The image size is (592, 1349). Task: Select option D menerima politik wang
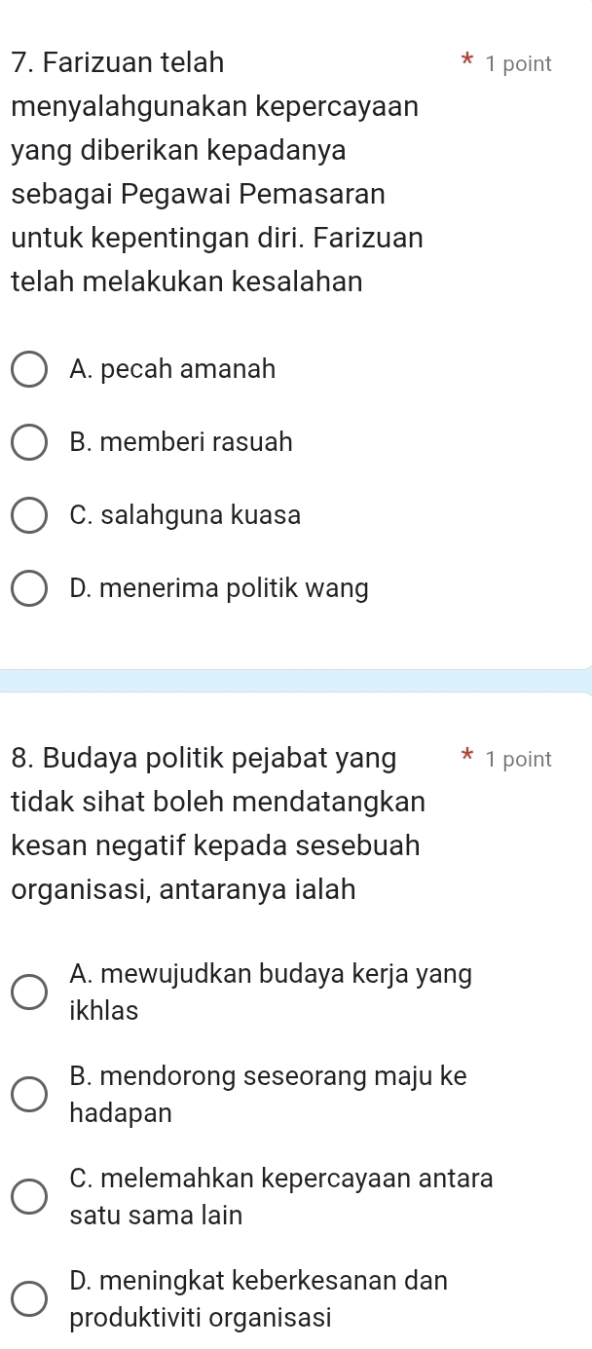[29, 588]
